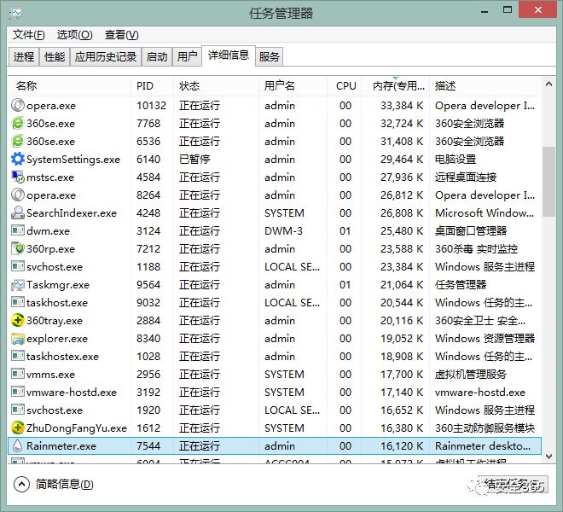Select the 详细信息 tab

click(229, 55)
